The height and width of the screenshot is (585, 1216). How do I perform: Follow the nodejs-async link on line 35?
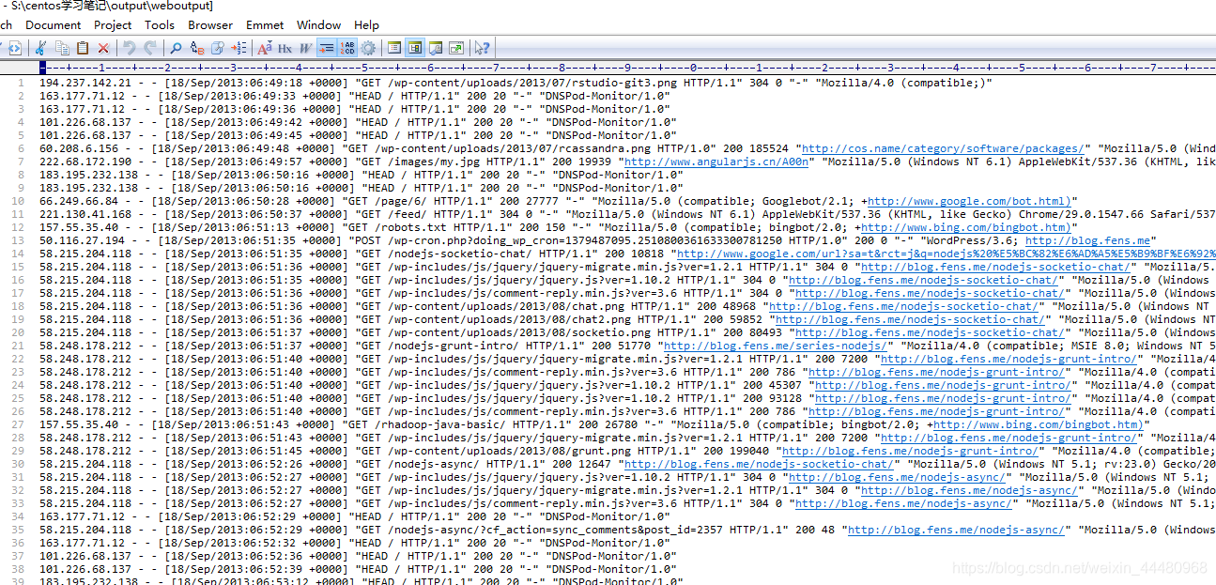click(957, 530)
